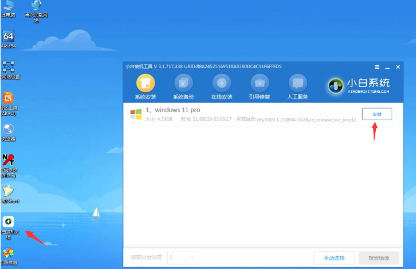
Task: Click the size text 4.33GB
Action: pyautogui.click(x=165, y=119)
